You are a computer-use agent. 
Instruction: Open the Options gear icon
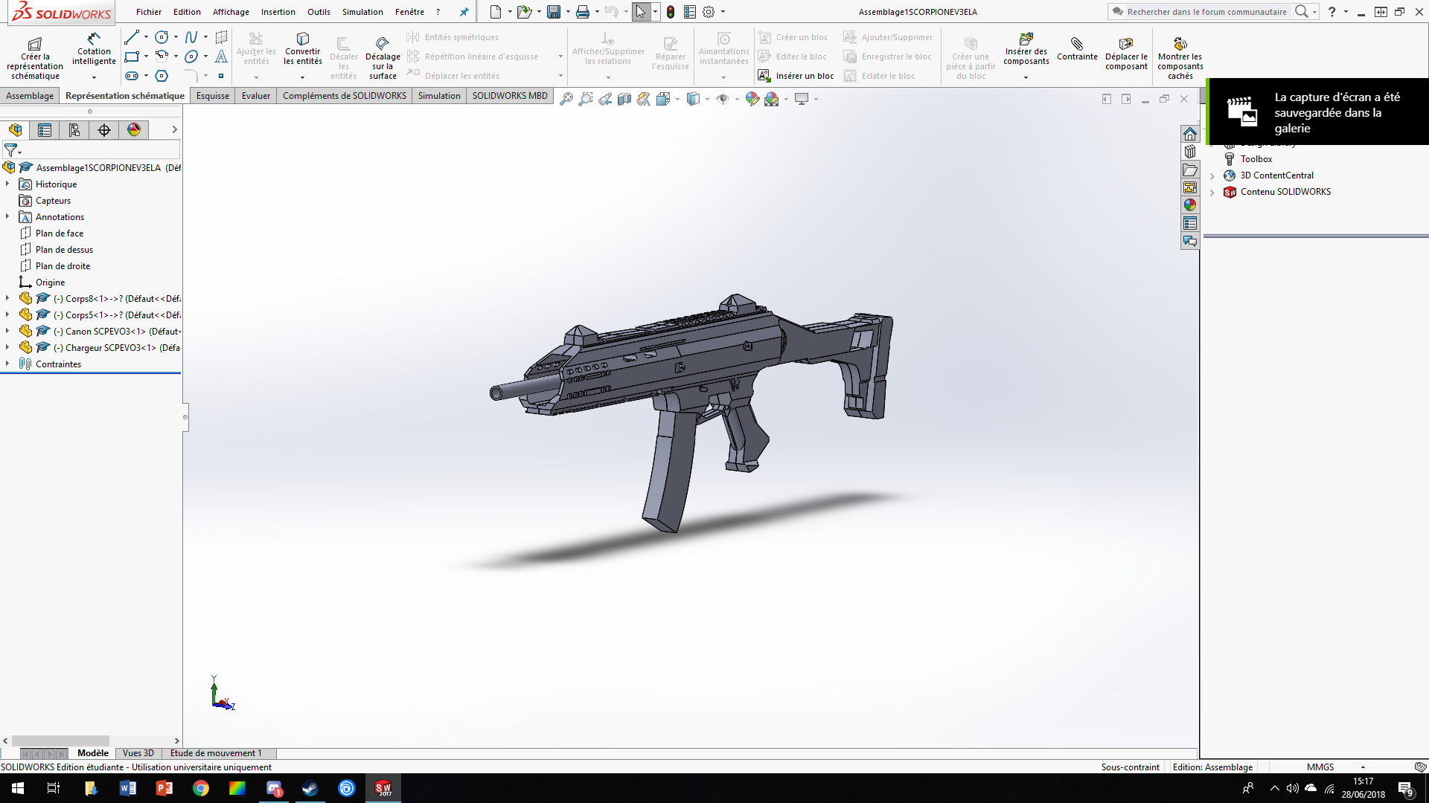coord(709,12)
